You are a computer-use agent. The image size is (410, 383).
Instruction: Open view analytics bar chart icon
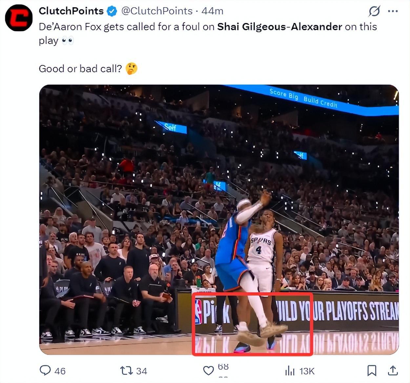[290, 371]
